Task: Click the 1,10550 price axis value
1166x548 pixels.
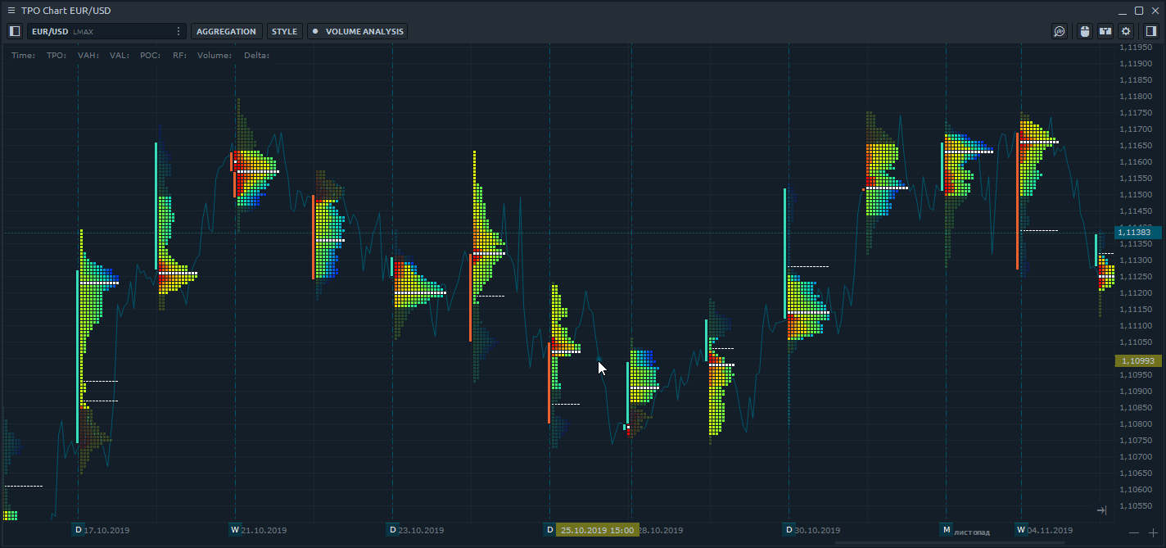Action: [1137, 506]
